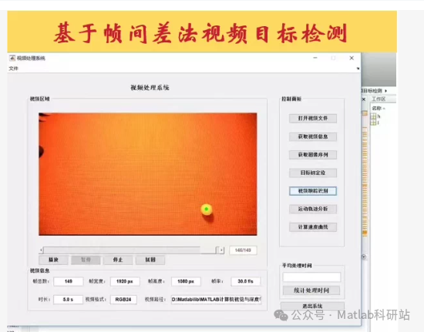Click the 工作区 panel title in MATLAB
The height and width of the screenshot is (332, 424).
[x=379, y=99]
